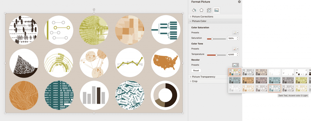
Task: Decrease Saturation with the down stepper arrow
Action: pyautogui.click(x=238, y=39)
